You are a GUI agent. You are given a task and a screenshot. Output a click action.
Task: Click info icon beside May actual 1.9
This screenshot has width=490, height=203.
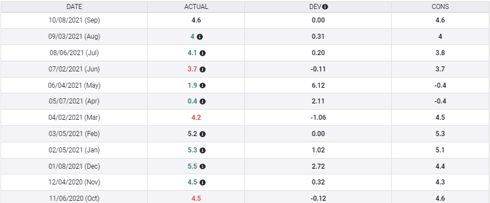click(x=202, y=85)
